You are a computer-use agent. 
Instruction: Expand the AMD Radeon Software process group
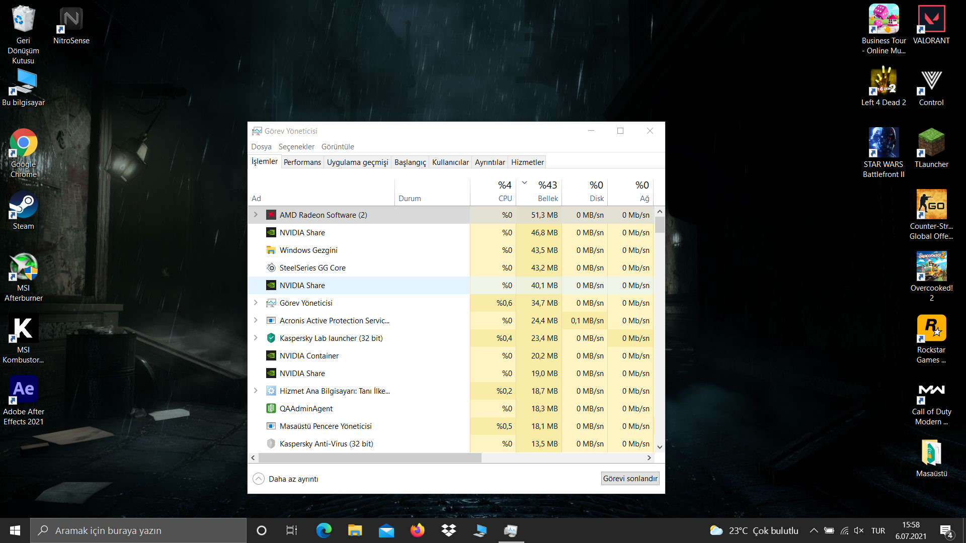click(256, 215)
